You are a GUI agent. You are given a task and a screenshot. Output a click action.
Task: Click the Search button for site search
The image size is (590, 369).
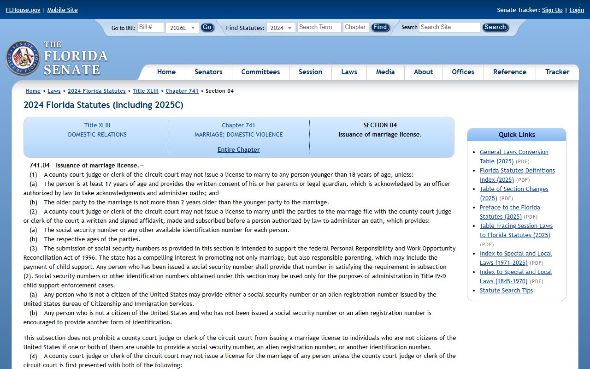coord(495,27)
